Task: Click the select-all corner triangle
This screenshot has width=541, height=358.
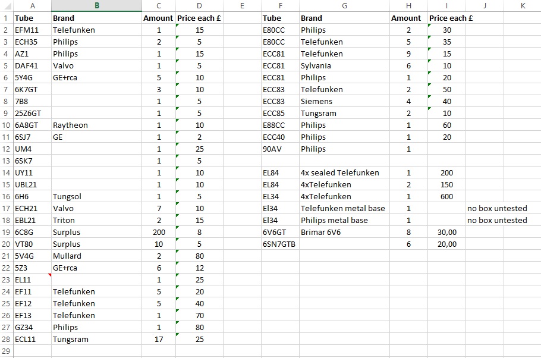Action: coord(7,5)
